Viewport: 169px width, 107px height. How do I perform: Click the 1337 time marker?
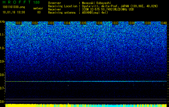tap(116, 23)
